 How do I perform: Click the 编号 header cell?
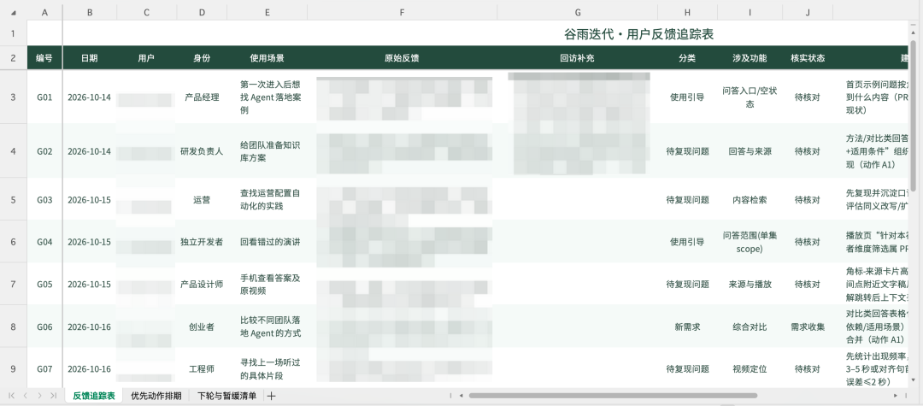44,58
